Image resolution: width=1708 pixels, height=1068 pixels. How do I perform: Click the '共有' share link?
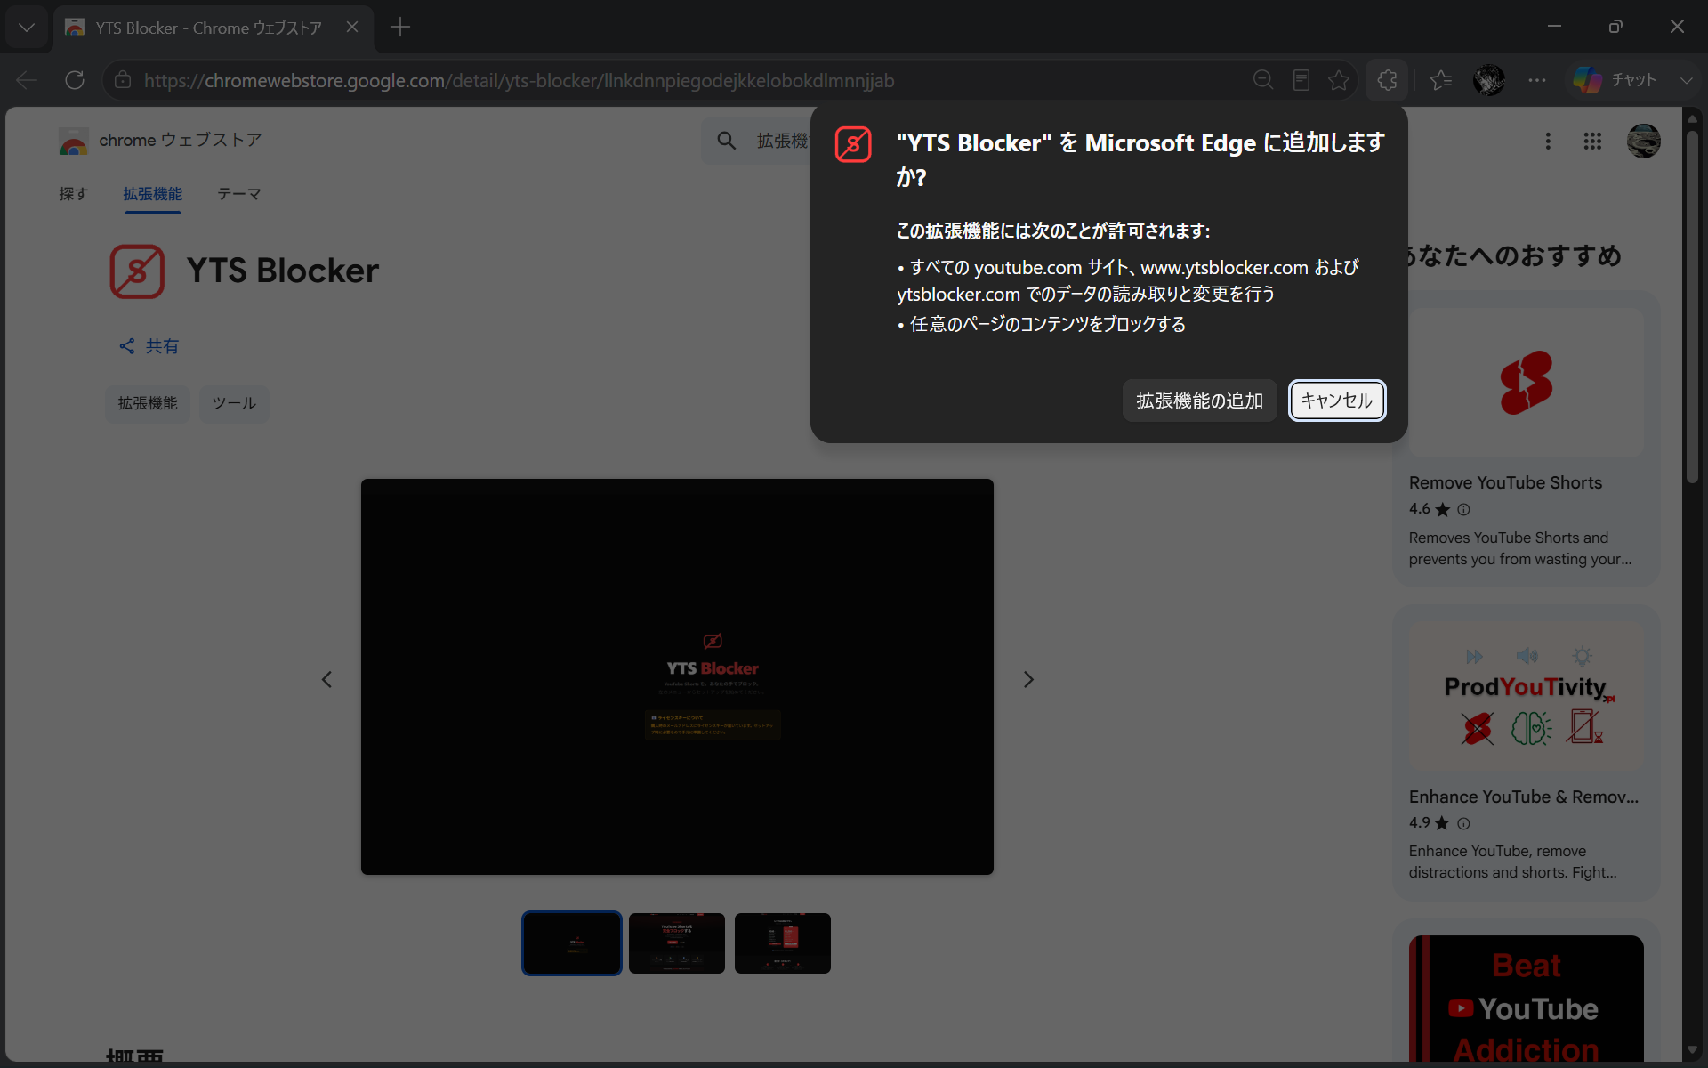click(149, 346)
